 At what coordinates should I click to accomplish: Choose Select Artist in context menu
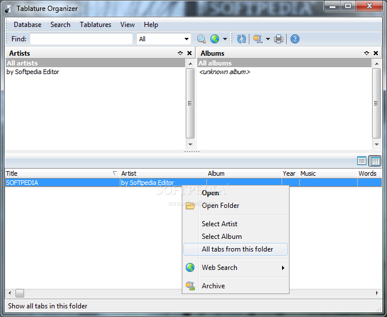(x=236, y=224)
